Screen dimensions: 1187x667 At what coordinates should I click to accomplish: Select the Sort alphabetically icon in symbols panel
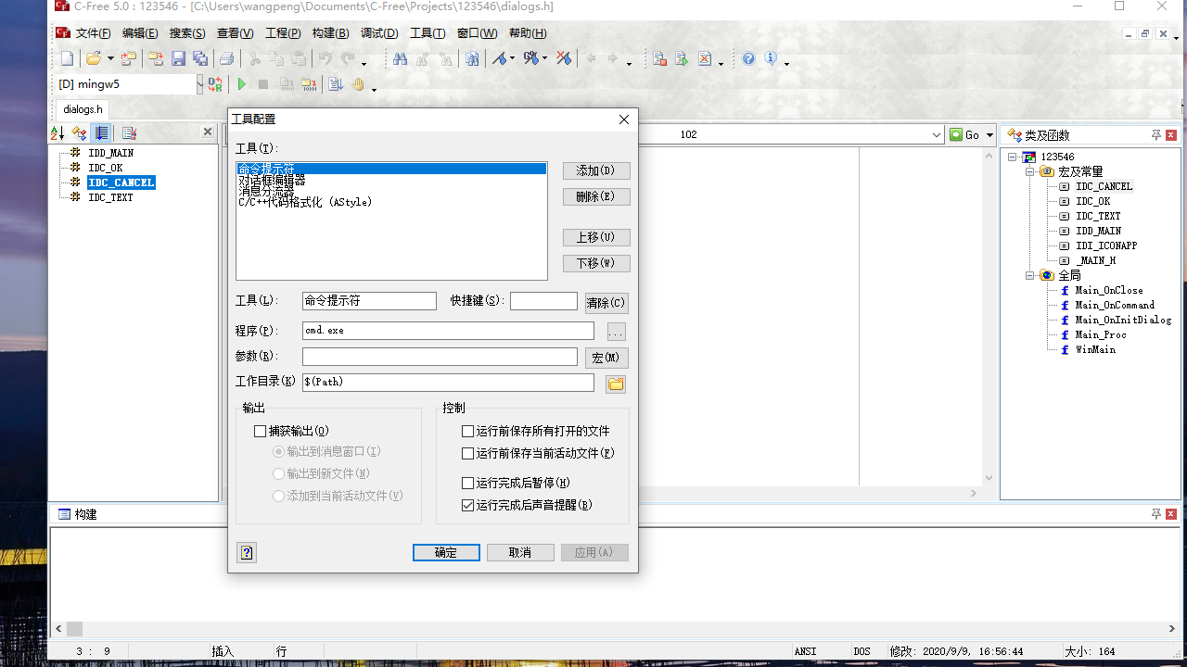[x=57, y=132]
